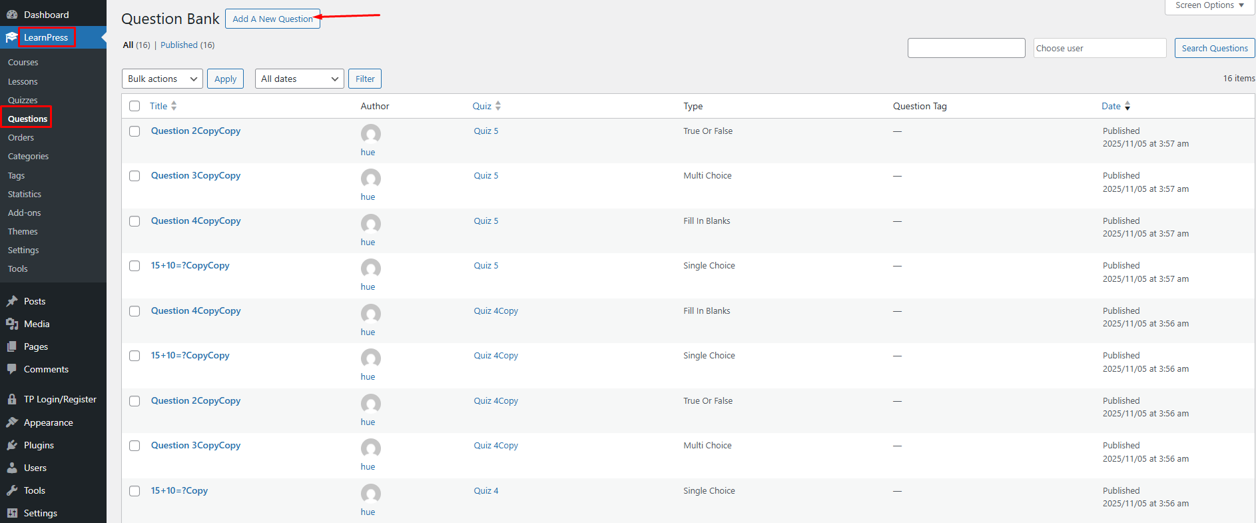This screenshot has width=1256, height=523.
Task: Check the first Question 2CopyCopy row checkbox
Action: coord(135,131)
